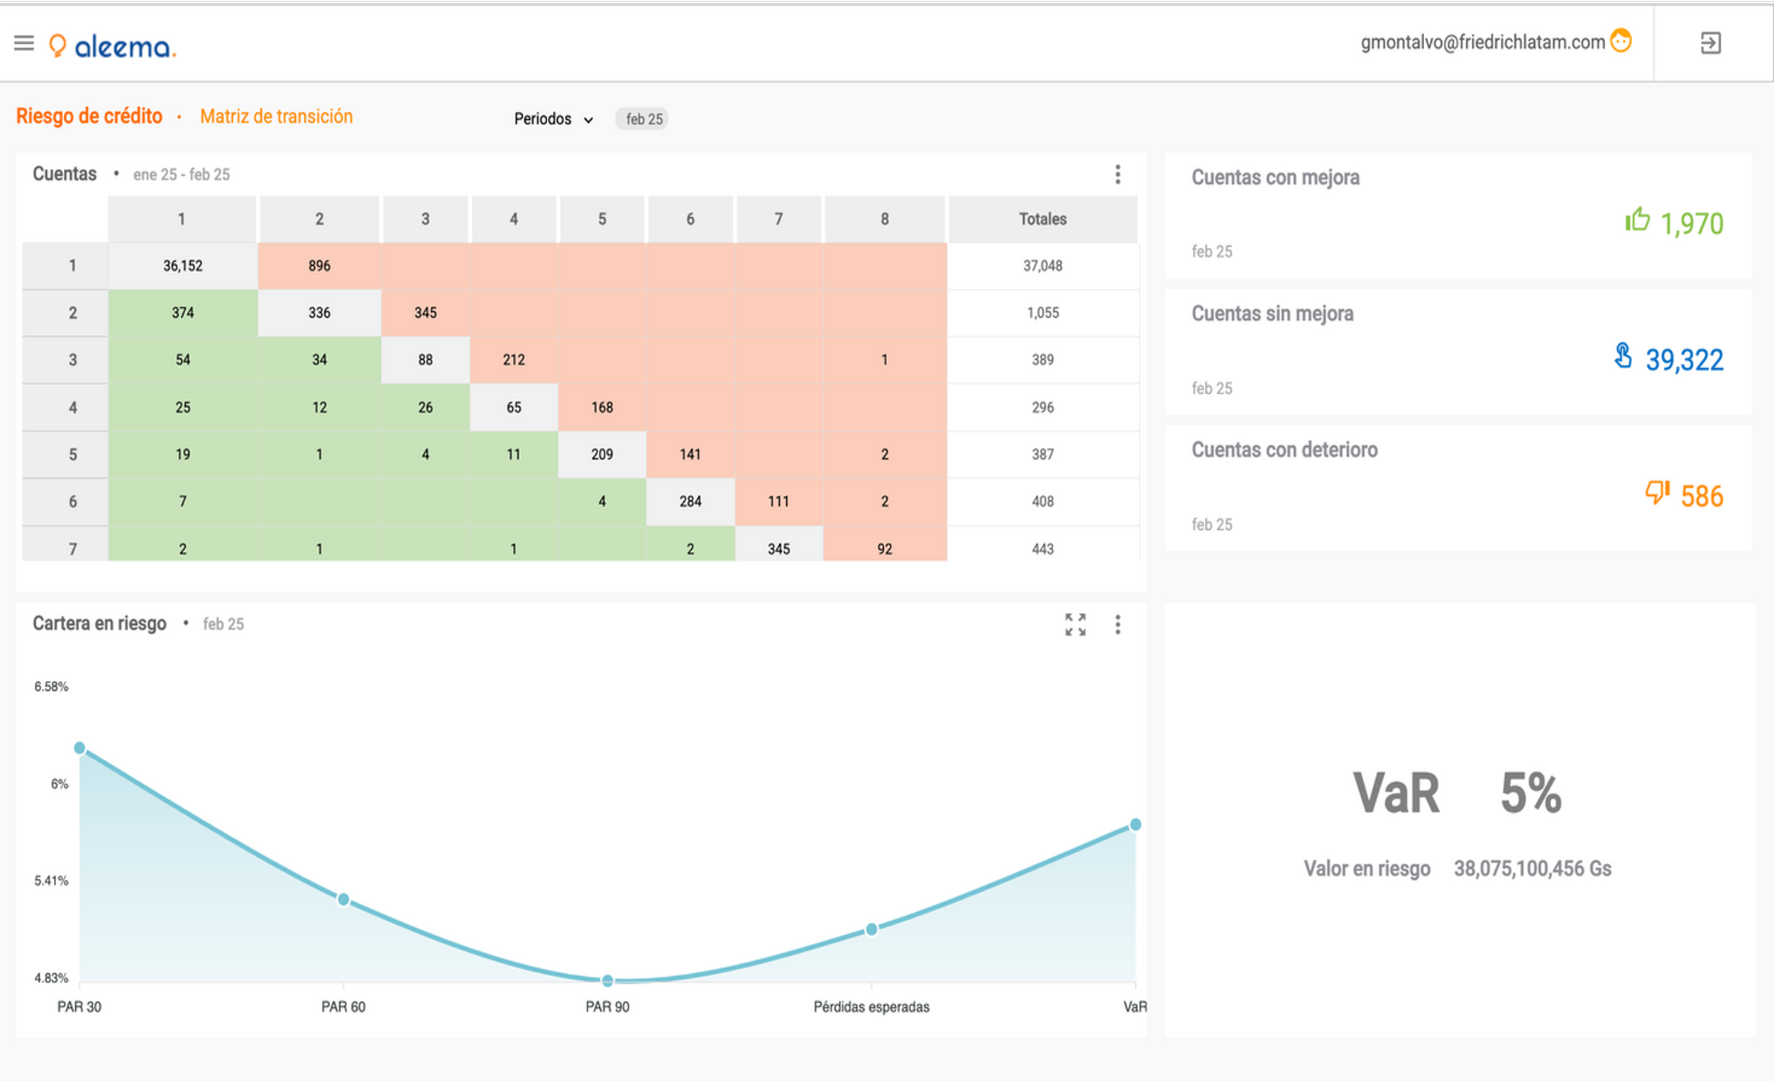The image size is (1774, 1081).
Task: Click the blue pointing-hand sin mejora icon
Action: [1623, 355]
